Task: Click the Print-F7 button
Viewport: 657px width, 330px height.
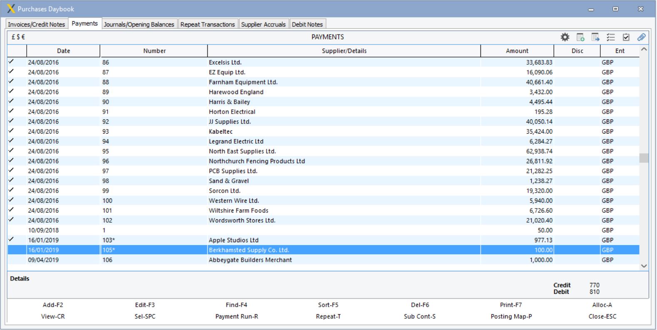Action: (511, 305)
